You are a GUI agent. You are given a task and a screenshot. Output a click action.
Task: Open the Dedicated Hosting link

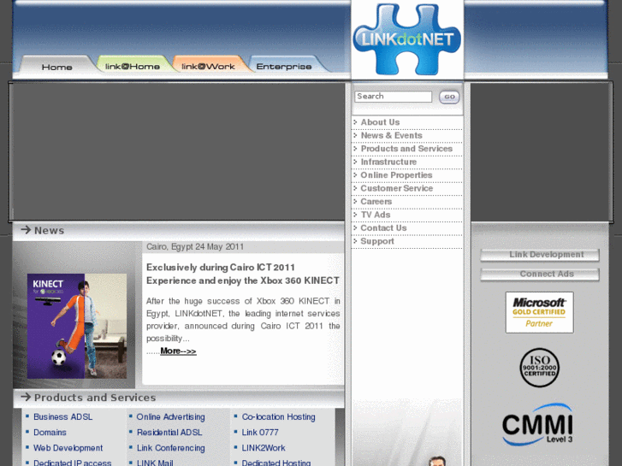(276, 463)
